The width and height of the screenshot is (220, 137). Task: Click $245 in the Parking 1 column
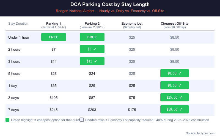54,110
